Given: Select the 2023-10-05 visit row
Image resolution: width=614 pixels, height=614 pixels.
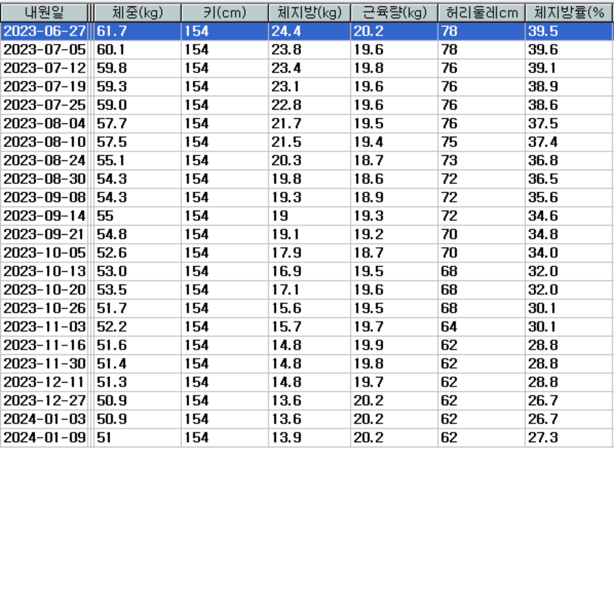Looking at the screenshot, I should pos(307,253).
